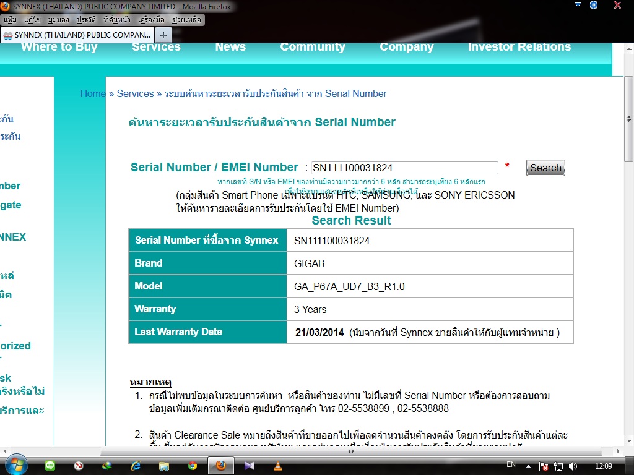Click the หมายเหตุ heading
The width and height of the screenshot is (634, 475).
pos(150,382)
